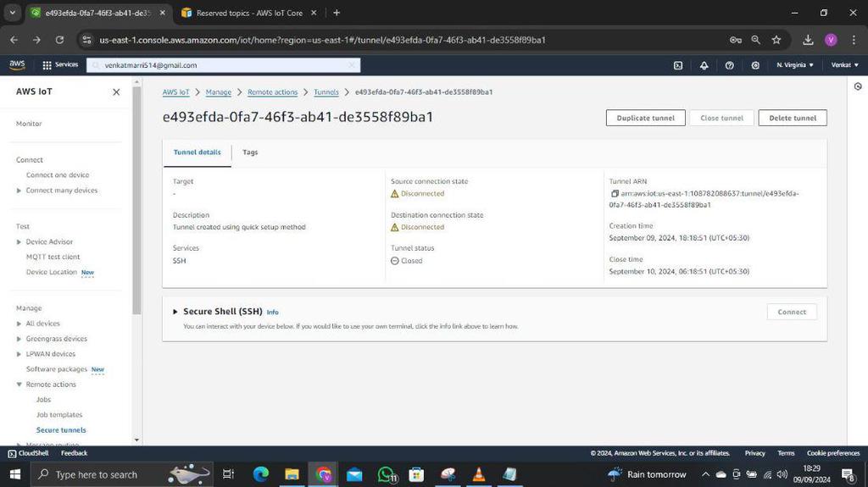Open the help question mark icon
The width and height of the screenshot is (868, 487).
730,65
